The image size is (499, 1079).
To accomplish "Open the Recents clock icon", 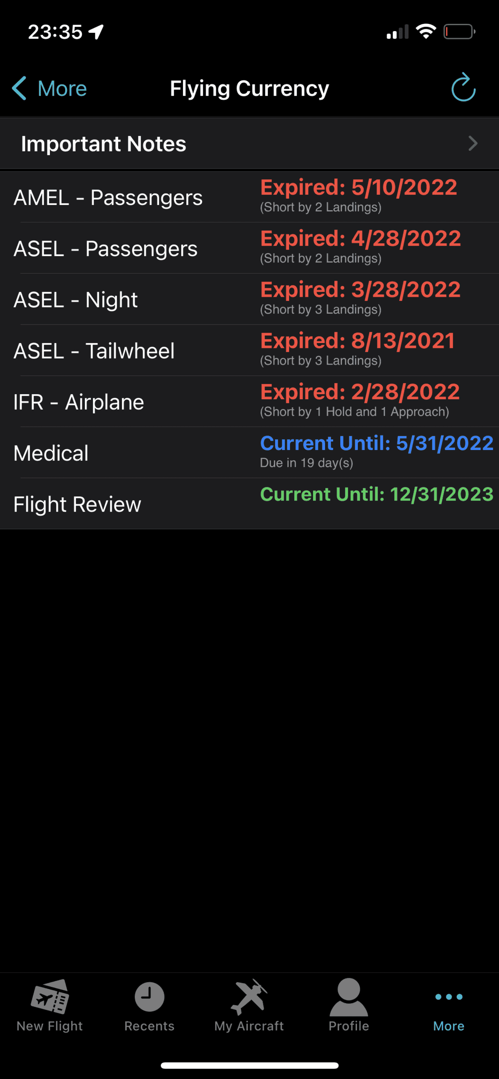I will click(149, 997).
